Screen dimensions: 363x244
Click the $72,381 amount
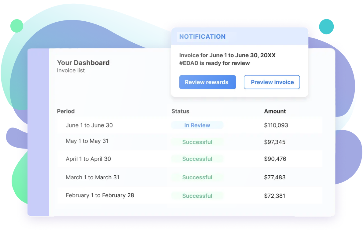click(274, 196)
